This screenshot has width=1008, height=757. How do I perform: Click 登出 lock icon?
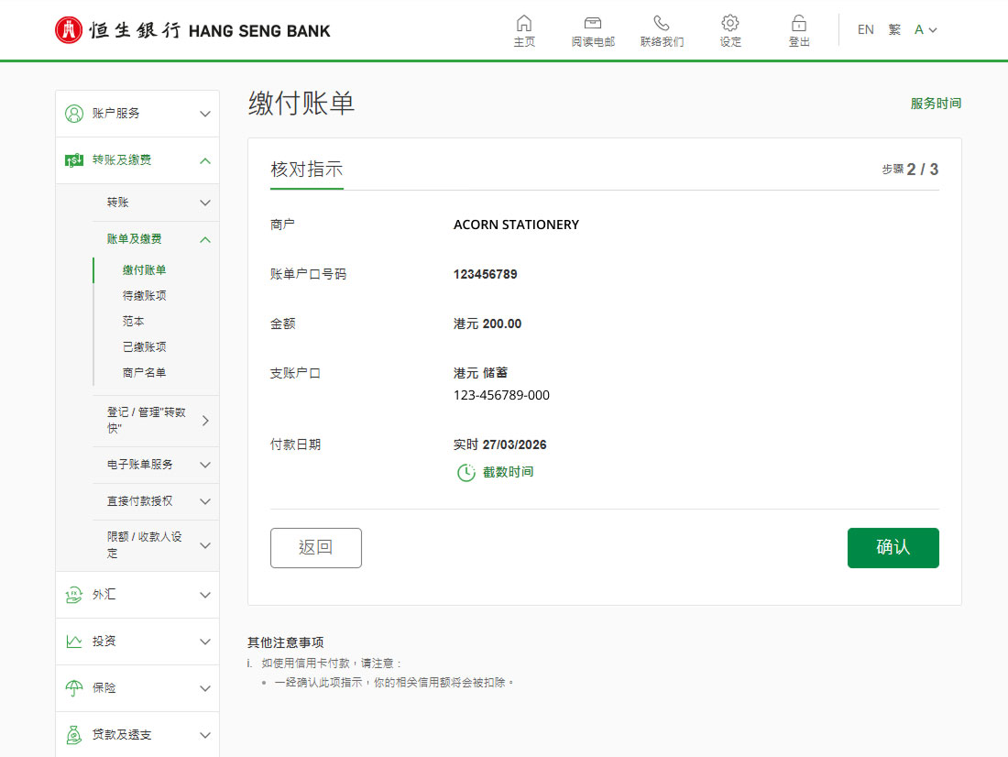tap(799, 23)
